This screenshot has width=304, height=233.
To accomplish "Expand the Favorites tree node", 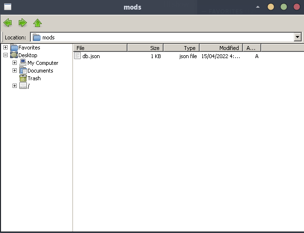I will click(x=5, y=47).
